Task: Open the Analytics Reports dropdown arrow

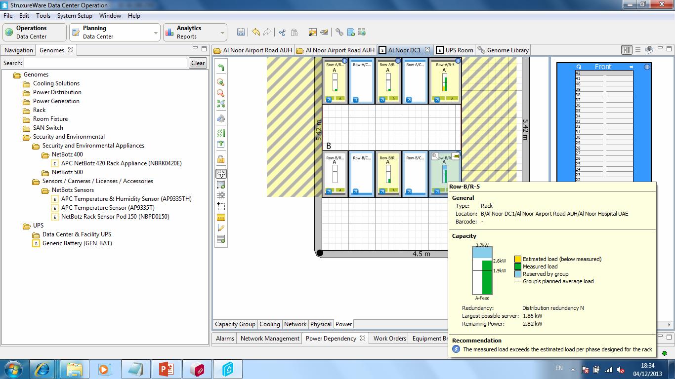Action: point(222,33)
